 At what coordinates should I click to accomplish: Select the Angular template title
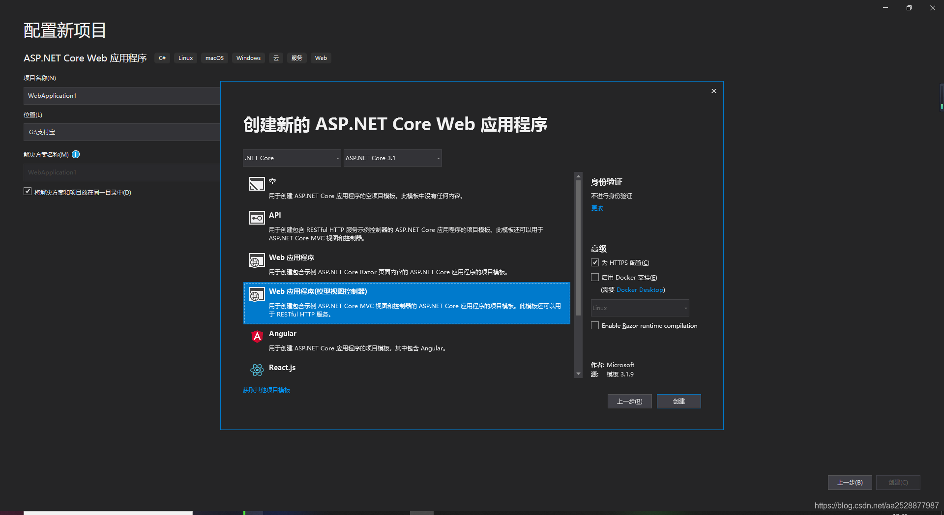[283, 334]
